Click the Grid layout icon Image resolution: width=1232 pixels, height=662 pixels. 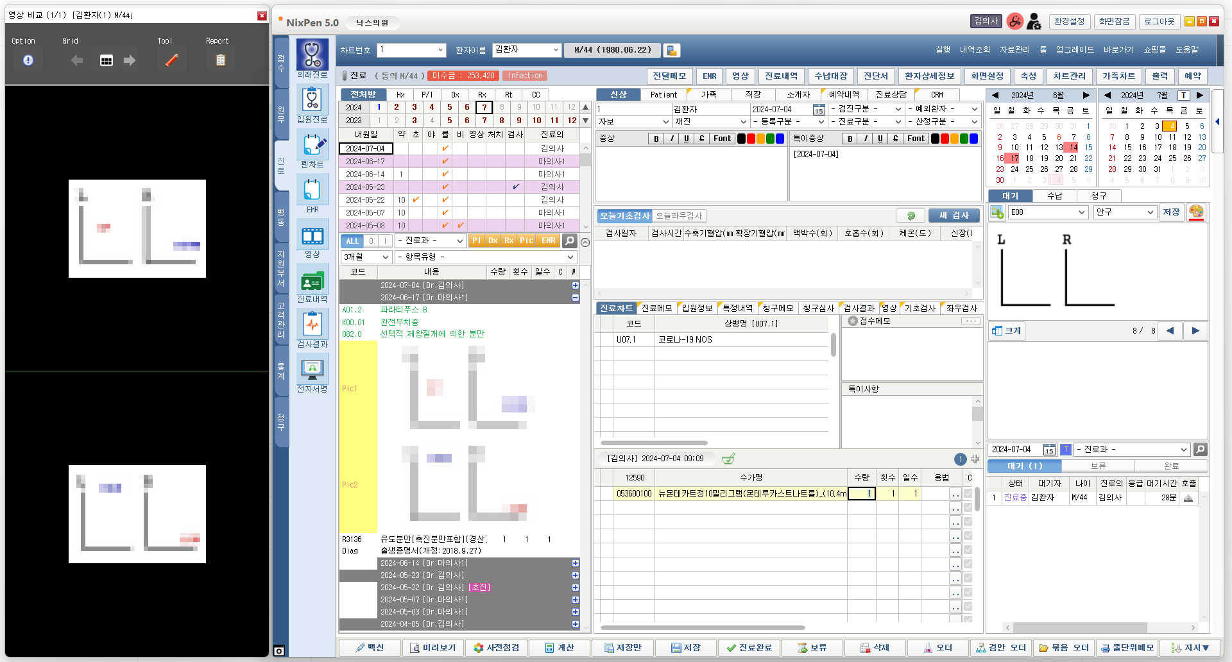(107, 60)
